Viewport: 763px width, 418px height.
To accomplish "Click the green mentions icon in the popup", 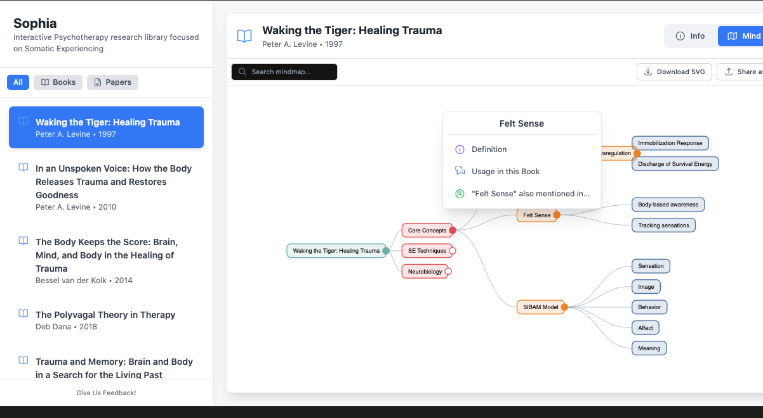I will coord(460,193).
